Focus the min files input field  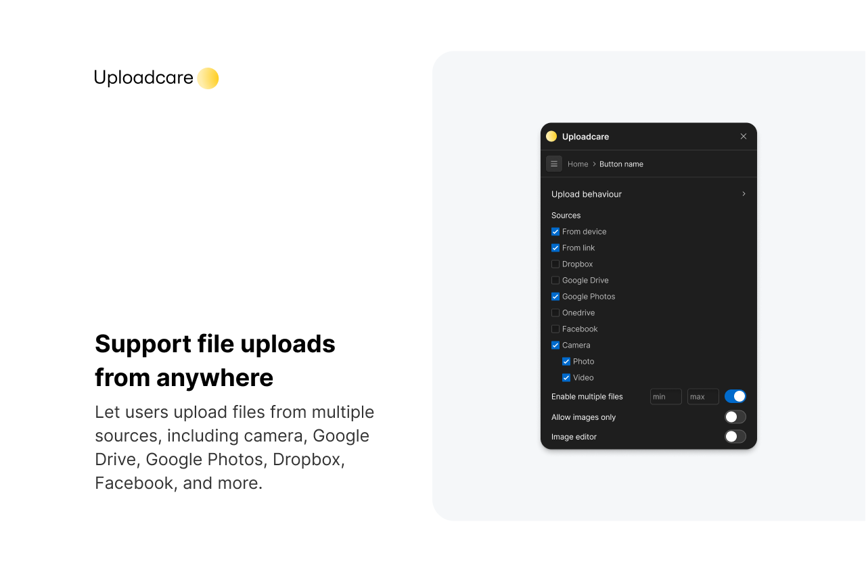point(666,397)
